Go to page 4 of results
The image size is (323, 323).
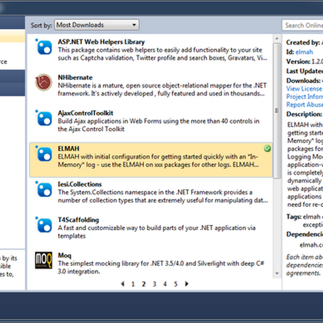[165, 284]
